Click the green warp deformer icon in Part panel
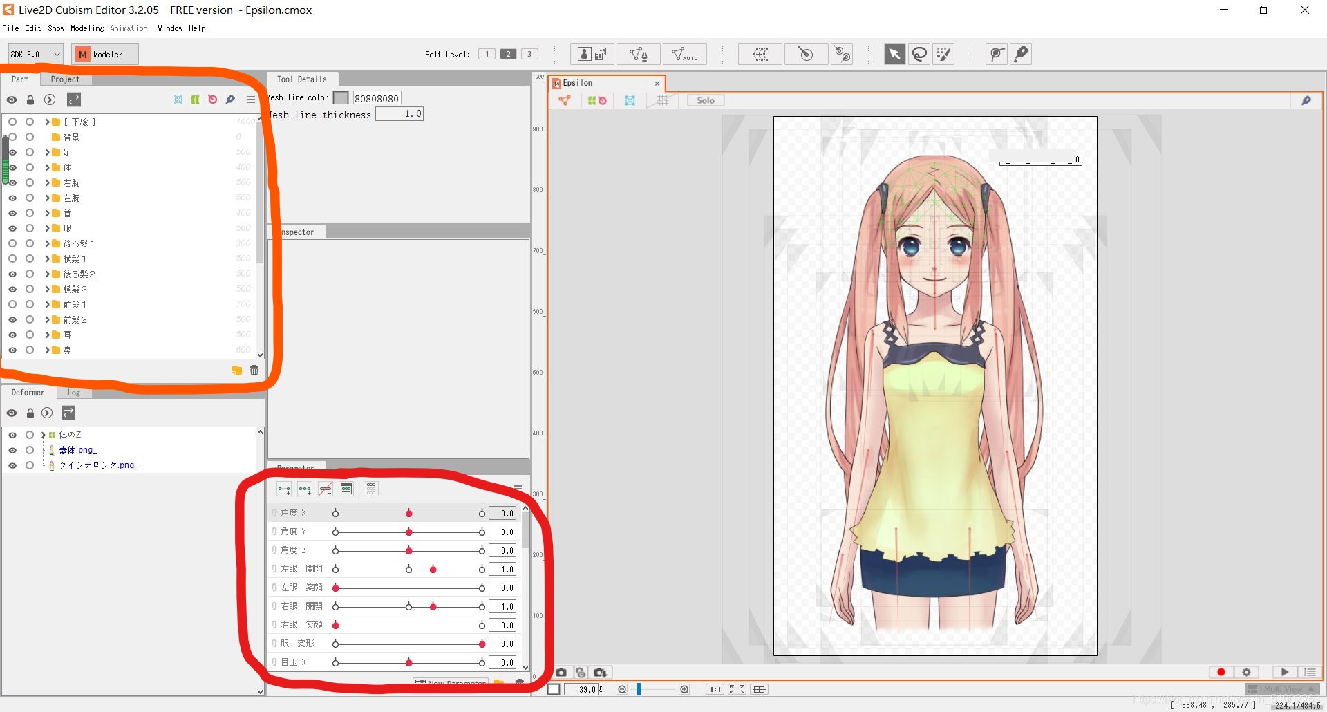Viewport: 1327px width, 712px height. pyautogui.click(x=196, y=100)
